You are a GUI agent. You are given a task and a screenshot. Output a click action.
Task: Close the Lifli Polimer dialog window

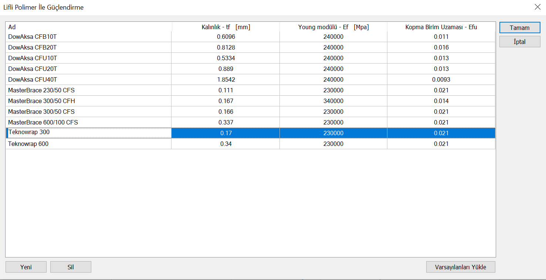pos(537,7)
